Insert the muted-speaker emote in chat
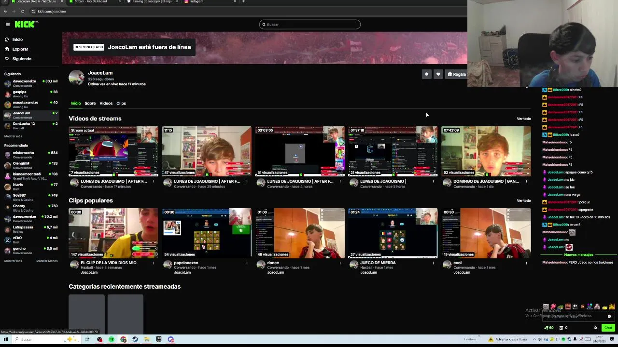 (x=575, y=307)
